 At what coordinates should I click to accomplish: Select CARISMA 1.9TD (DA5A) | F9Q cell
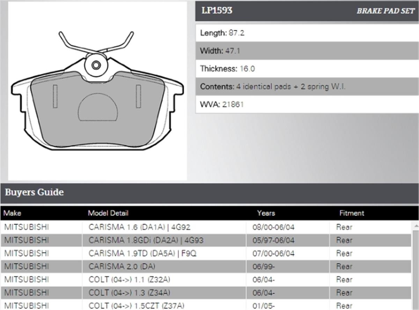pos(164,253)
